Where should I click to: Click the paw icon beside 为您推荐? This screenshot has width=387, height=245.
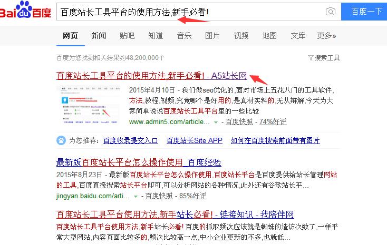click(61, 140)
